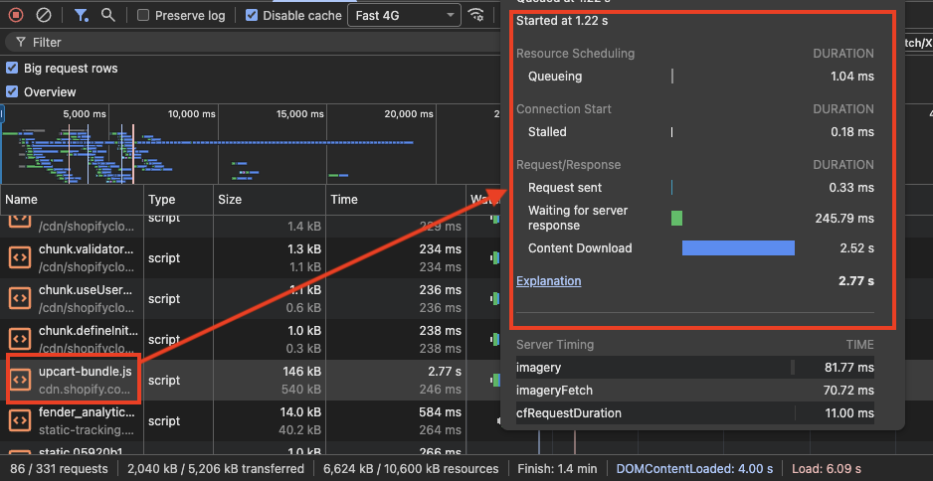Select upcart-bundle.js request row

(250, 380)
